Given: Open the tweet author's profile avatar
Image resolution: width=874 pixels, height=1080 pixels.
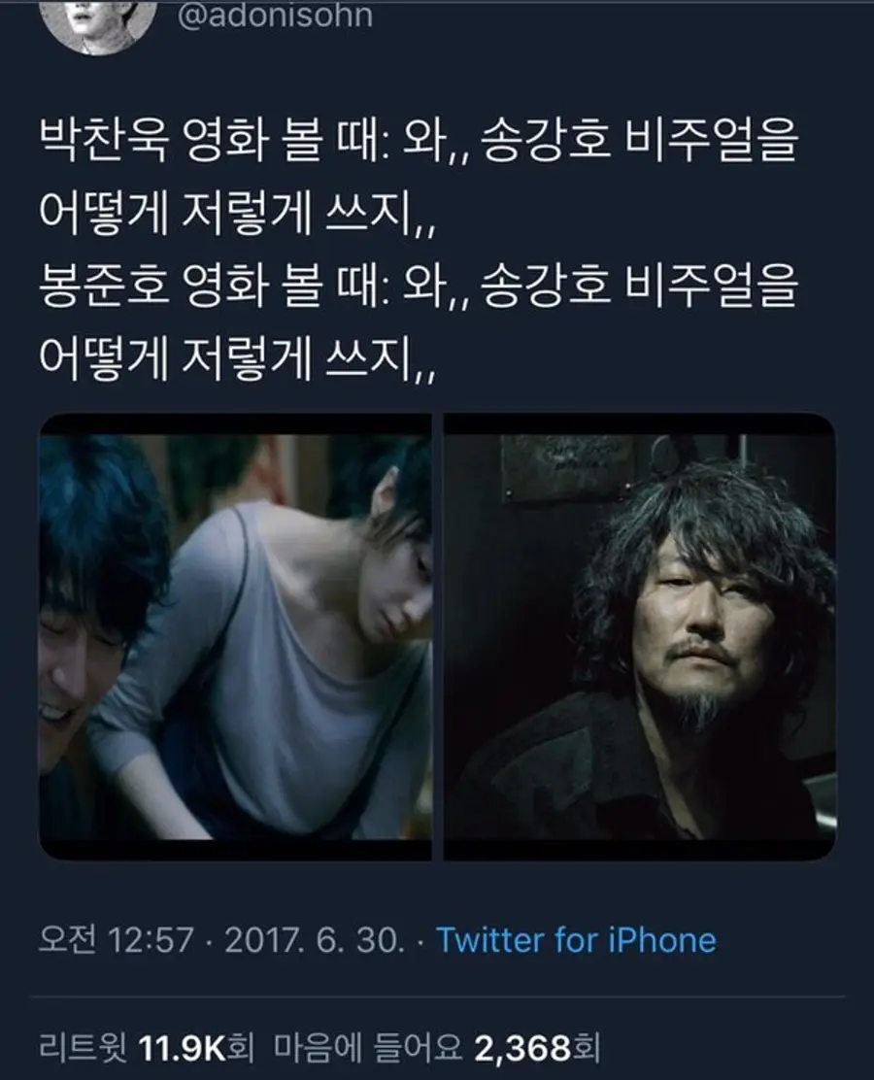Looking at the screenshot, I should 98,25.
